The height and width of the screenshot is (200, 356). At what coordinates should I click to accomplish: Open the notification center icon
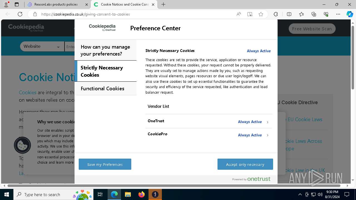click(347, 194)
